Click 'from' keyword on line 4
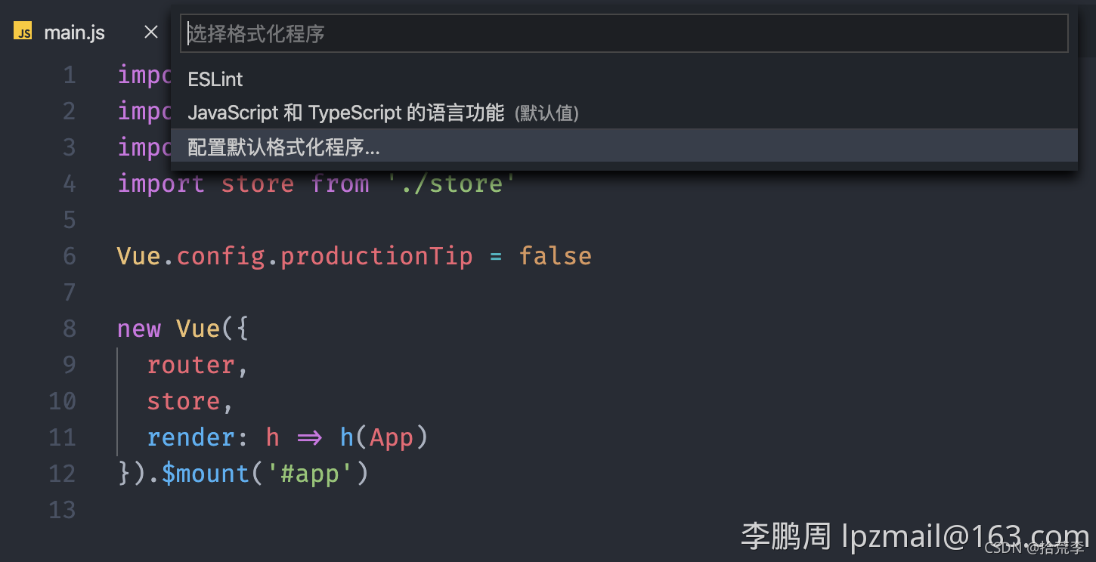 click(340, 184)
